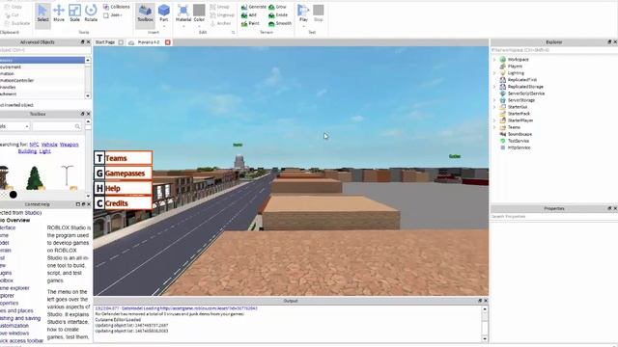Select Players in the Explorer
618x347 pixels.
515,67
